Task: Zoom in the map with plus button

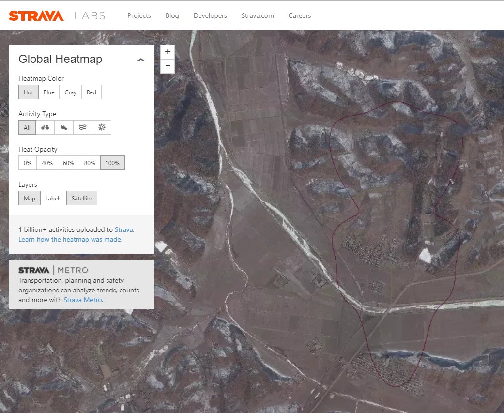Action: (x=168, y=51)
